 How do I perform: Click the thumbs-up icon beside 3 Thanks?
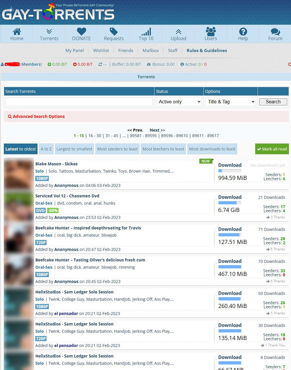click(268, 217)
